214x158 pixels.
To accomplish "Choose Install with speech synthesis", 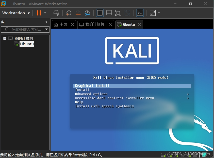I will pos(105,106).
